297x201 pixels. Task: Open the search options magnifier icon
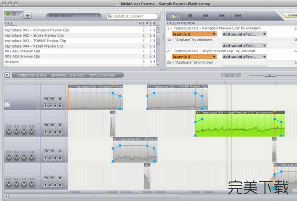tap(110, 16)
